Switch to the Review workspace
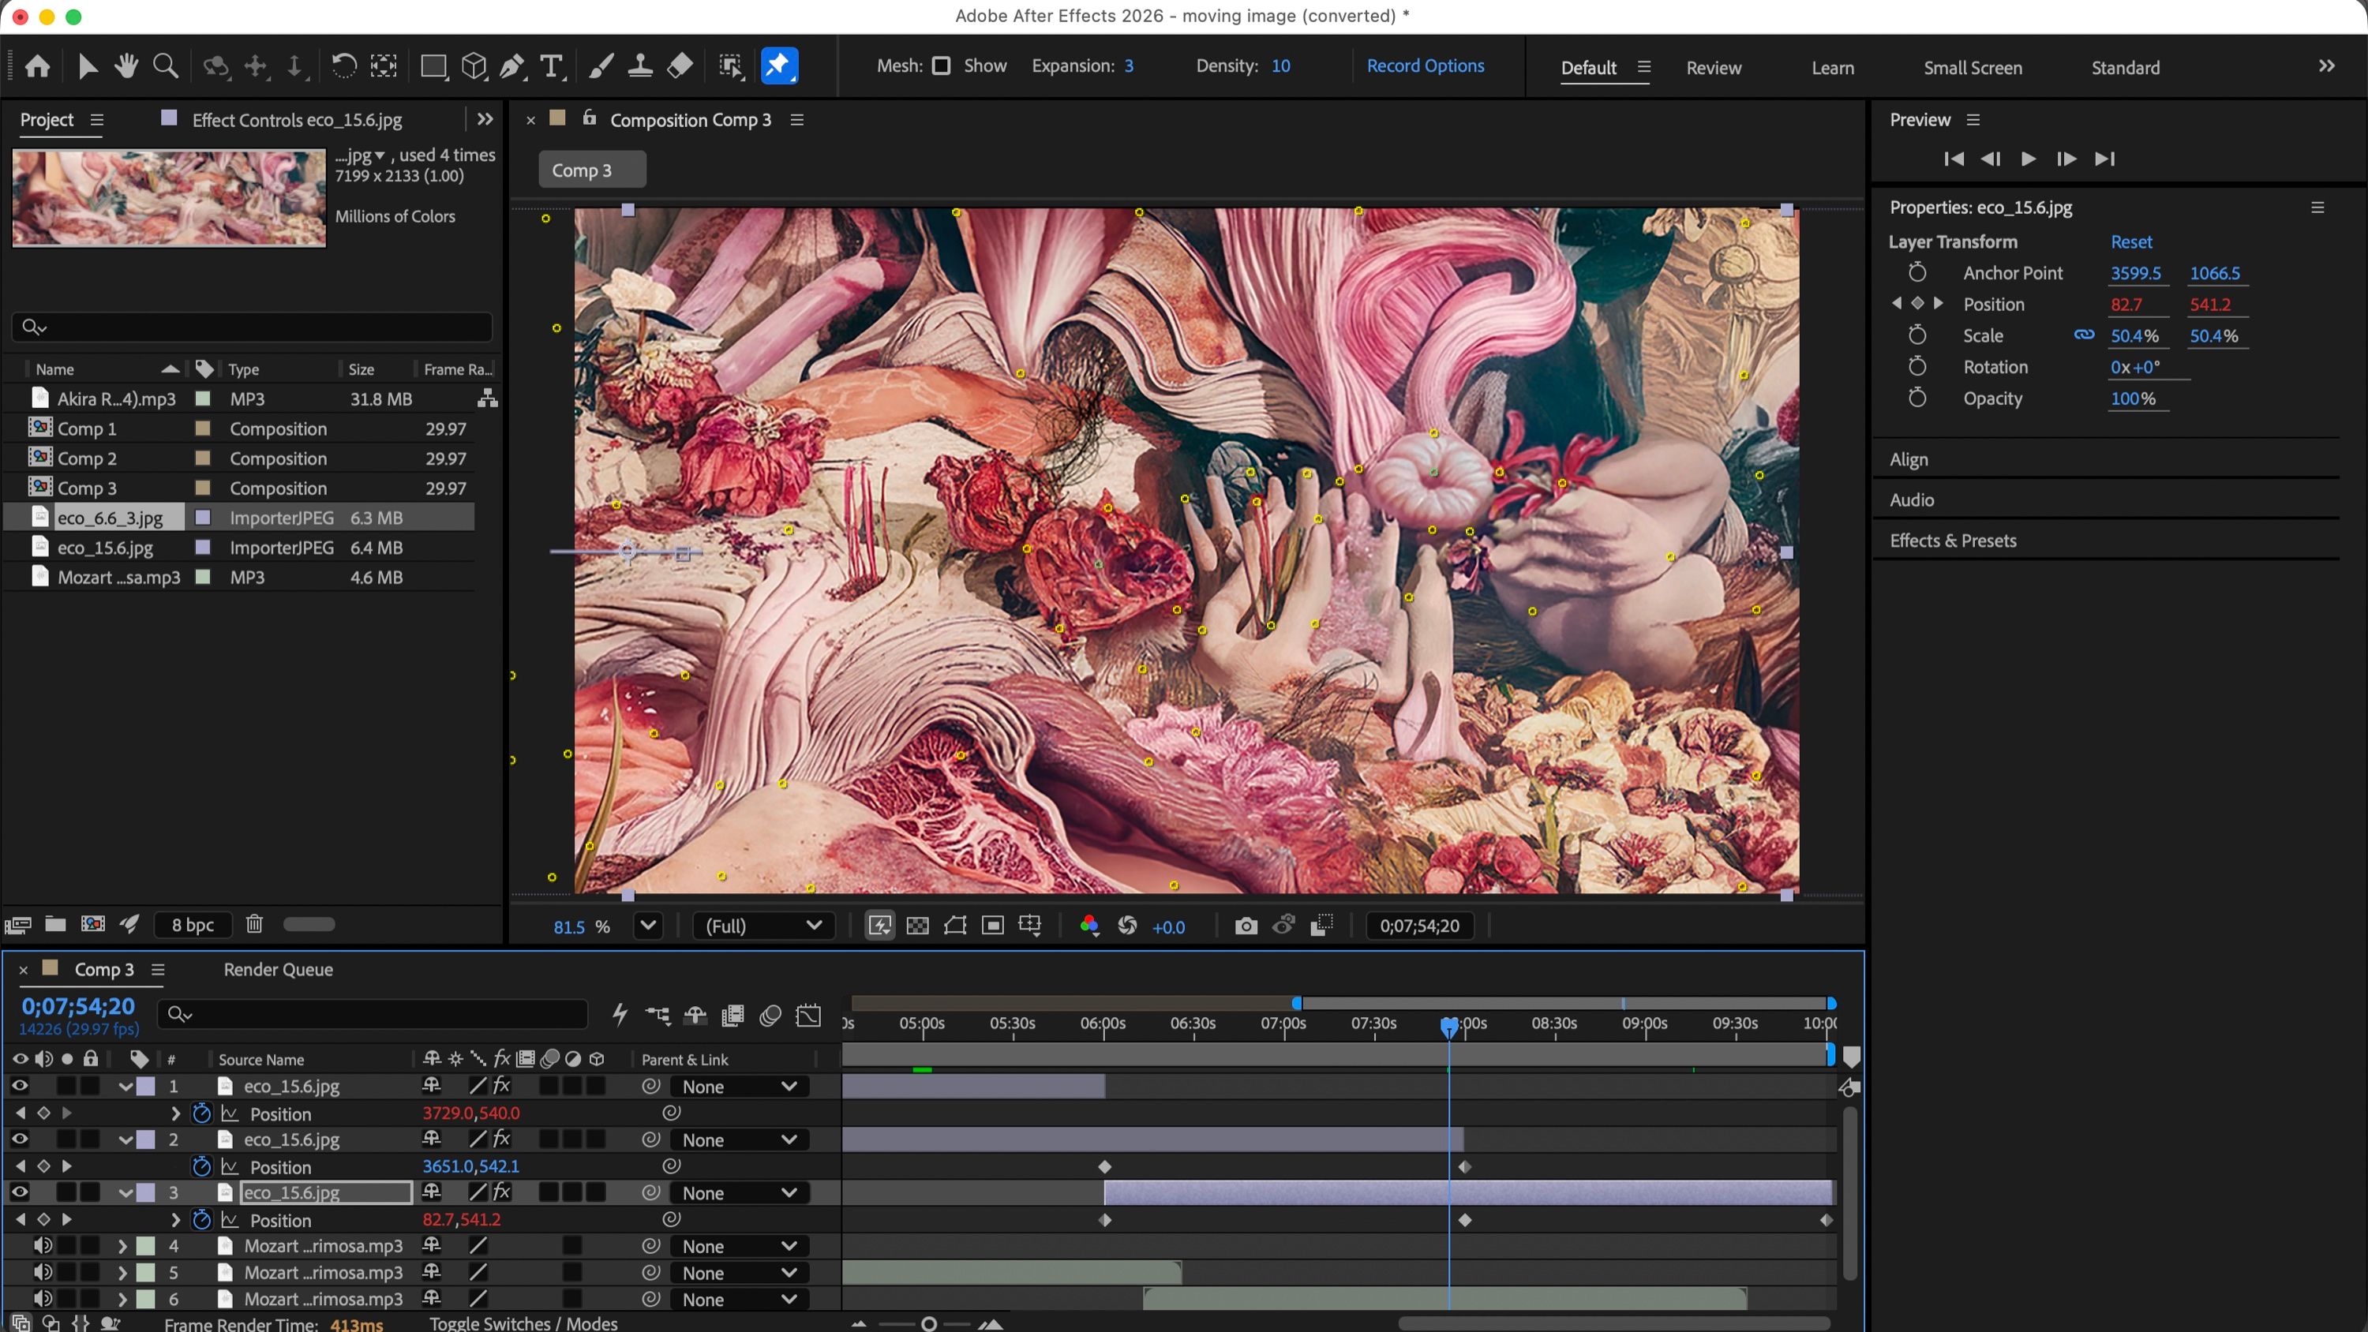 coord(1714,68)
